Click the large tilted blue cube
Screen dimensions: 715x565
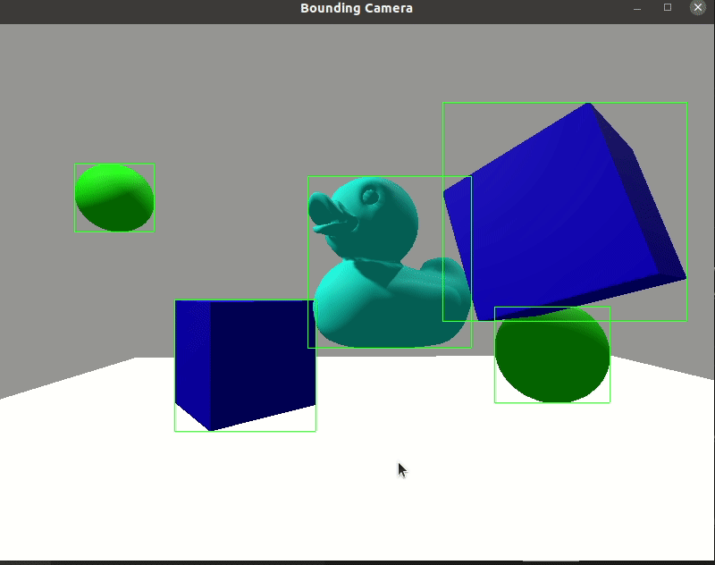click(x=565, y=212)
